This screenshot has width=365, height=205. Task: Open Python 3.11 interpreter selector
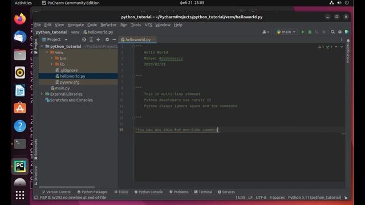314,198
